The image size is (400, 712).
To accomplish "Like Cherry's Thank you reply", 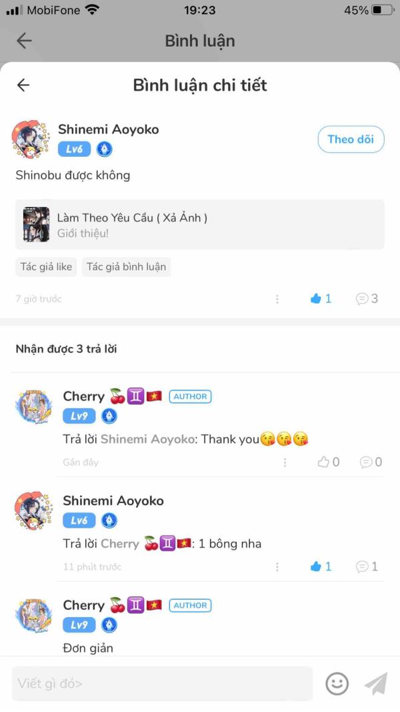I will (x=329, y=462).
